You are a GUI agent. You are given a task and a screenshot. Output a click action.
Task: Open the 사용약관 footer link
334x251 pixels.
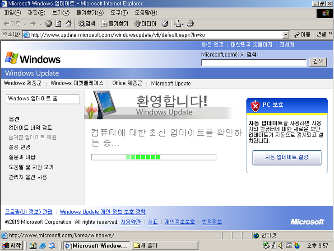(130, 222)
